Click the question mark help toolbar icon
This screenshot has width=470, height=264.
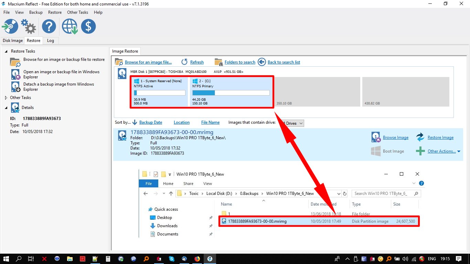click(49, 26)
